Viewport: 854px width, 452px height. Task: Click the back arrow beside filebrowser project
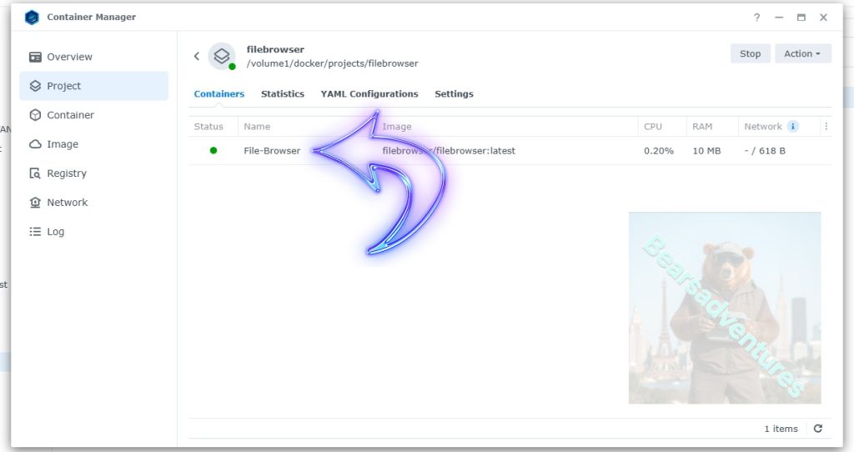pyautogui.click(x=197, y=57)
